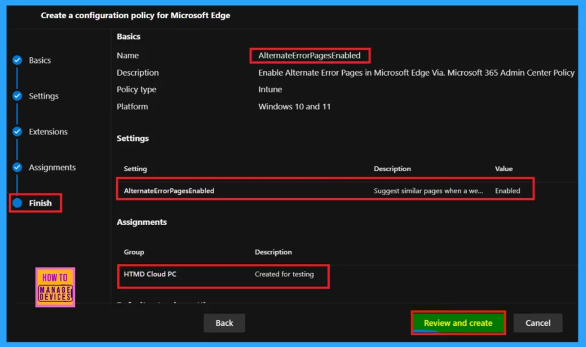Viewport: 586px width, 347px height.
Task: Click the Assignments table Description column header
Action: 273,252
